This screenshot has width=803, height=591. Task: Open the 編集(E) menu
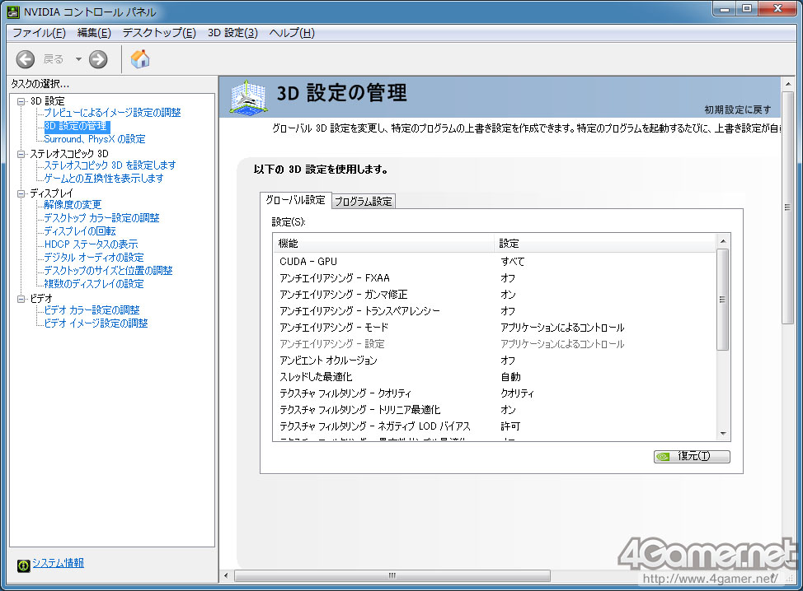tap(94, 33)
